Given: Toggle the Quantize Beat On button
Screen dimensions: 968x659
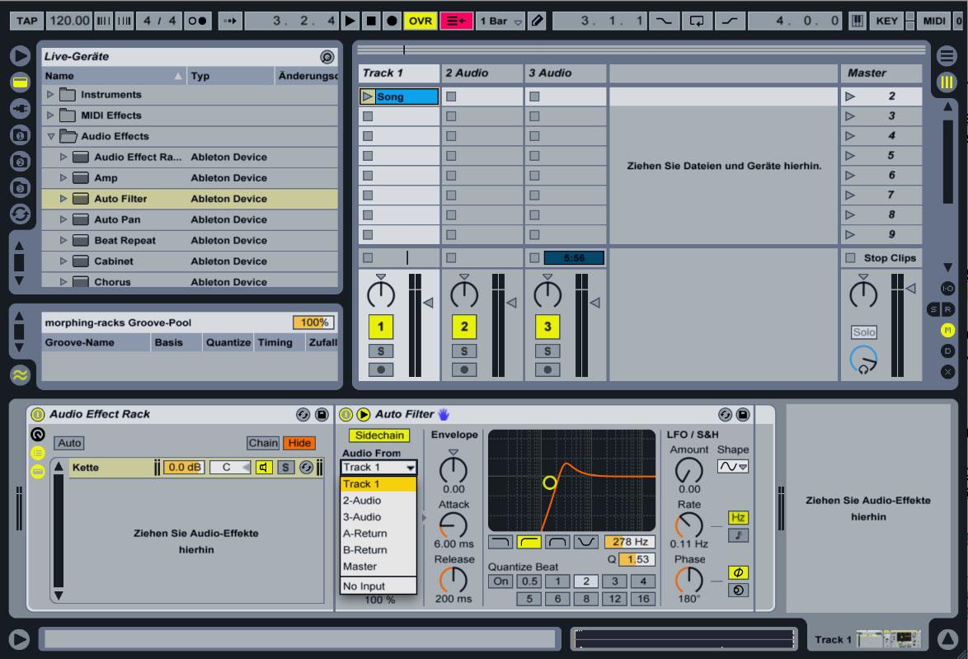Looking at the screenshot, I should (500, 581).
